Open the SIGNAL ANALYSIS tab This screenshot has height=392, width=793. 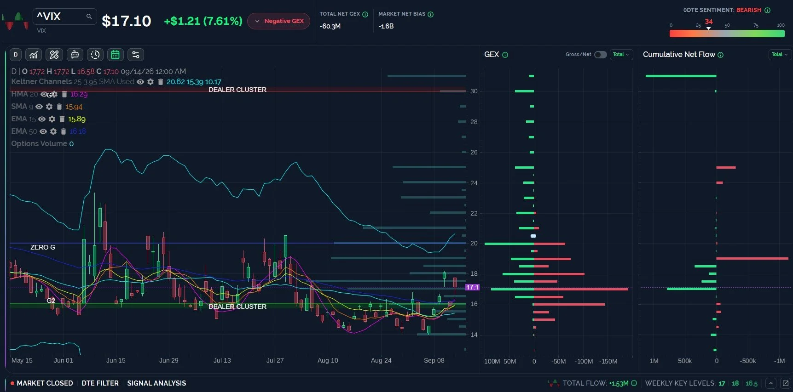(156, 383)
